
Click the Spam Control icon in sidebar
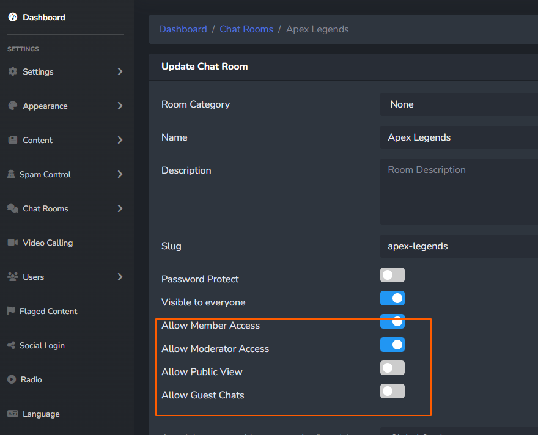point(11,174)
